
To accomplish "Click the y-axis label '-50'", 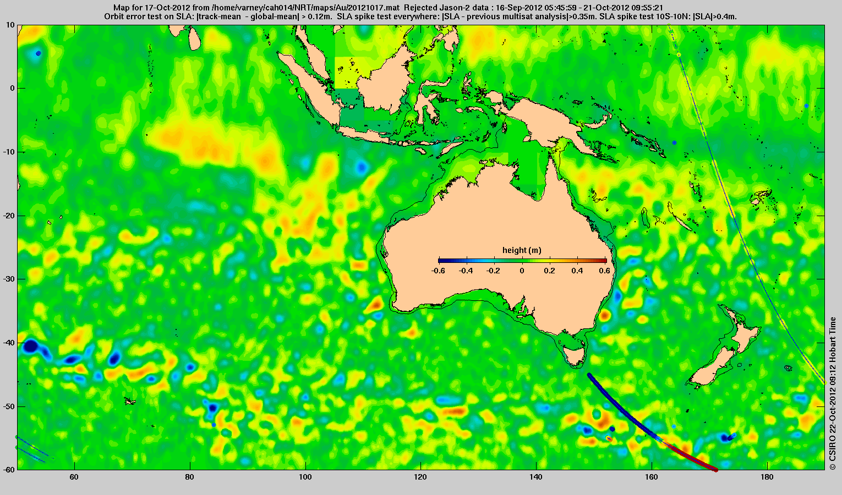I will [x=9, y=406].
